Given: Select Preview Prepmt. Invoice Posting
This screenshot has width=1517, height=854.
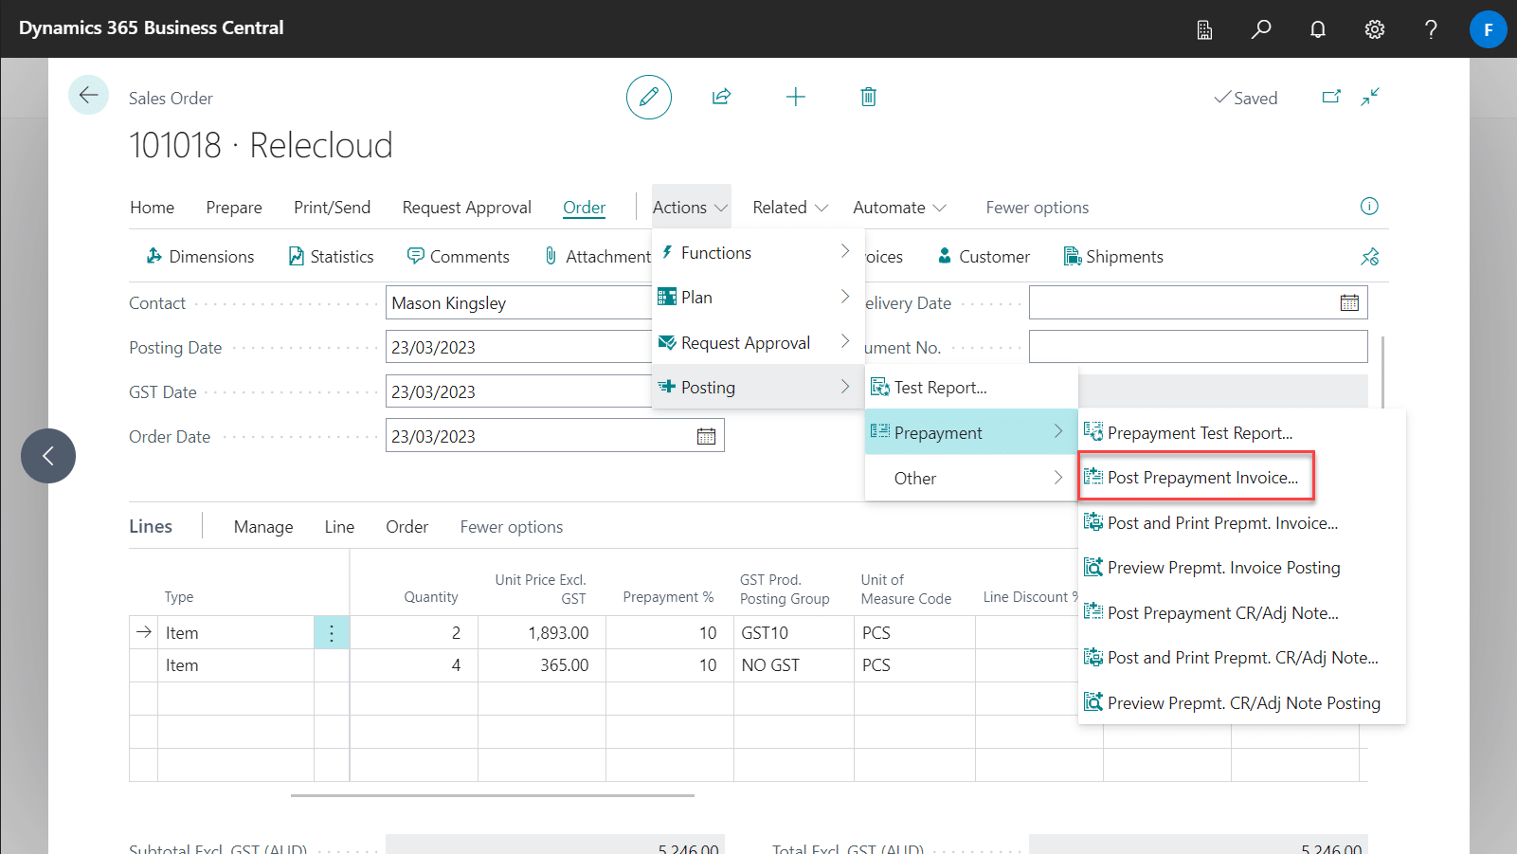Looking at the screenshot, I should [1241, 567].
